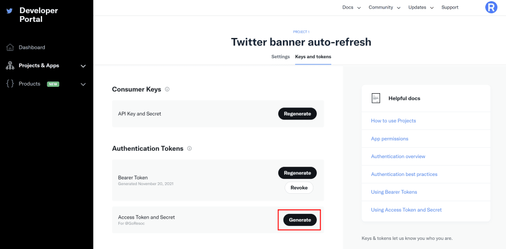The width and height of the screenshot is (506, 249).
Task: Click the Twitter bird logo icon
Action: (x=10, y=11)
